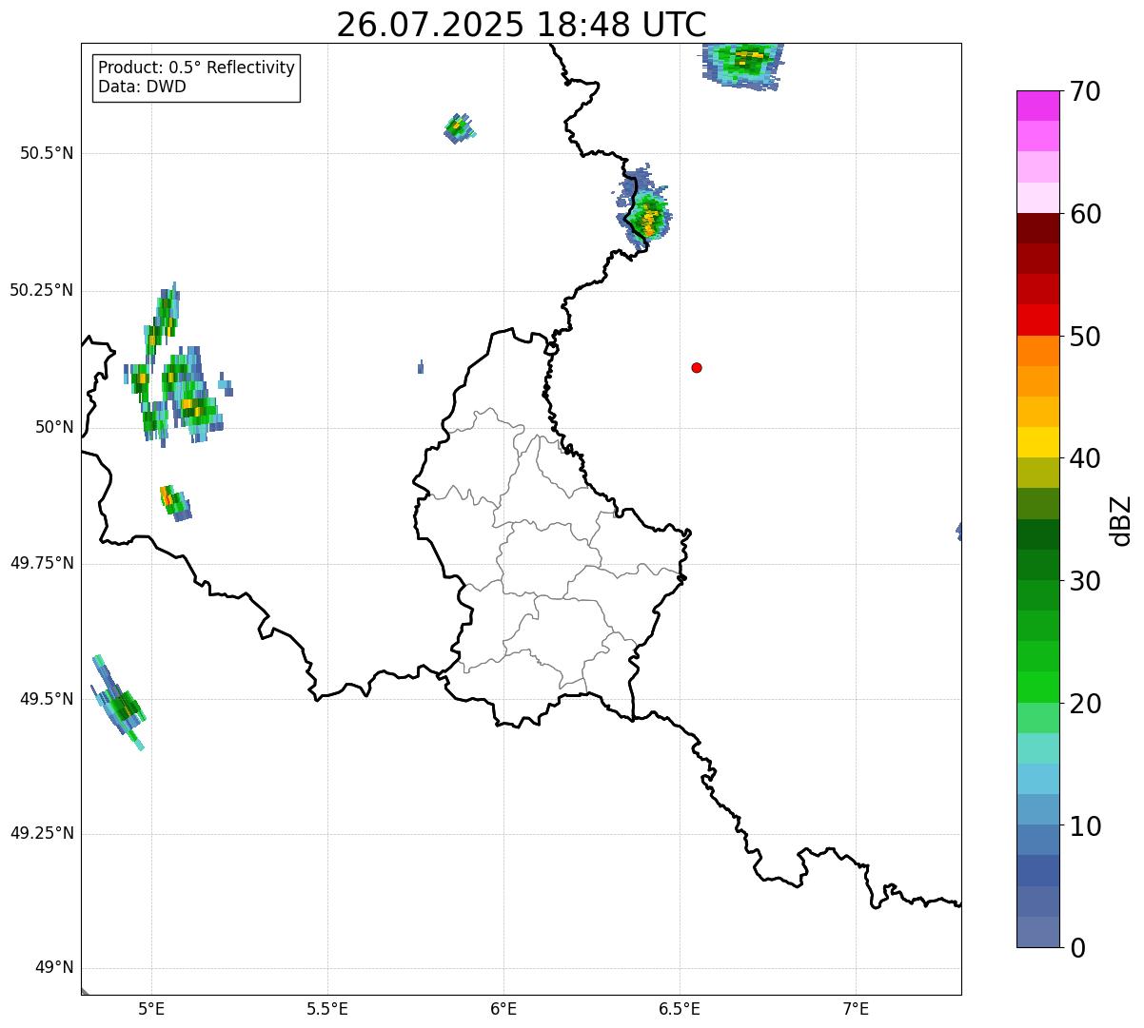
Task: Click the 50°N latitude label
Action: [x=53, y=427]
